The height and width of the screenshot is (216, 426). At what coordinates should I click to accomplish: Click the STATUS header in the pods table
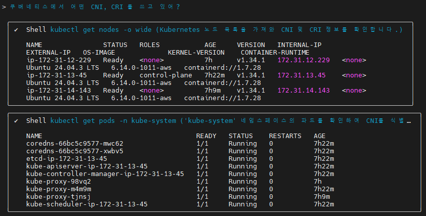241,136
